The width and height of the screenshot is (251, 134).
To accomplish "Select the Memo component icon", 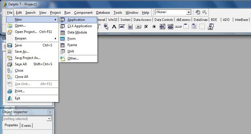I will (x=130, y=27).
